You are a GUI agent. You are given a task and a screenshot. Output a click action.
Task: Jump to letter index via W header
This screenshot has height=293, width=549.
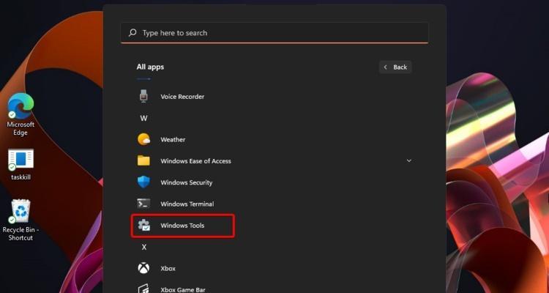143,118
